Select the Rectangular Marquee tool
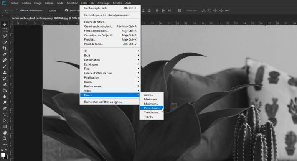The width and height of the screenshot is (297, 161). [x=5, y=30]
